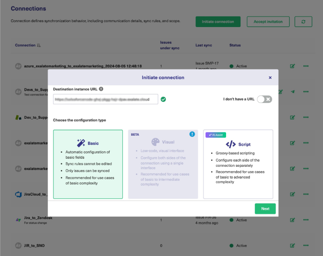Click the blue info badge on Visual card

[x=192, y=134]
